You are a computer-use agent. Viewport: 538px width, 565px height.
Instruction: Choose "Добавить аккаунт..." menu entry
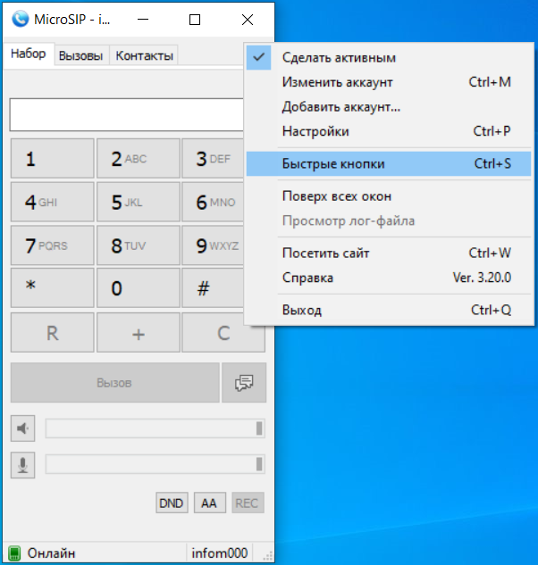pyautogui.click(x=340, y=107)
